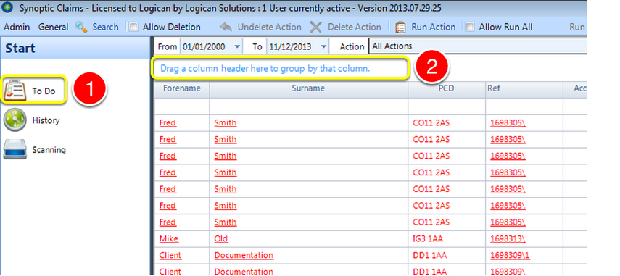Viewport: 620px width, 276px height.
Task: Open the Admin menu
Action: pos(17,27)
